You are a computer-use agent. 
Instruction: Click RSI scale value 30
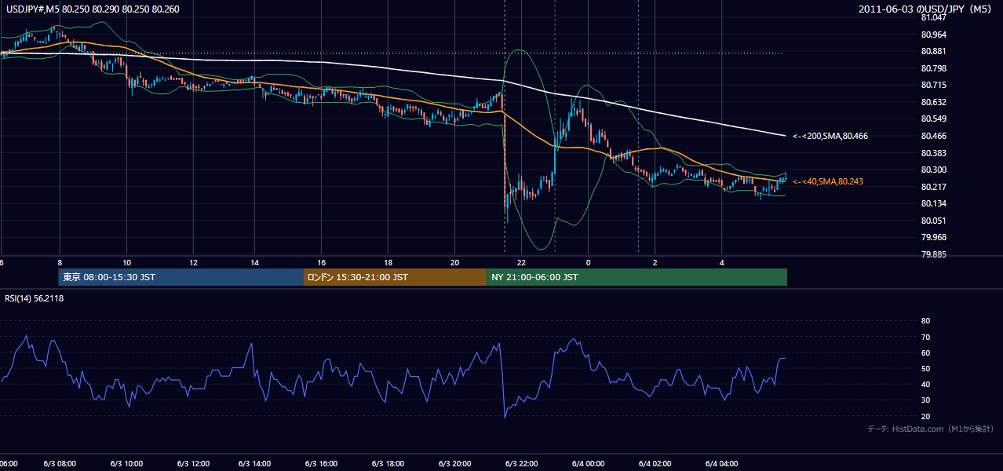(925, 400)
